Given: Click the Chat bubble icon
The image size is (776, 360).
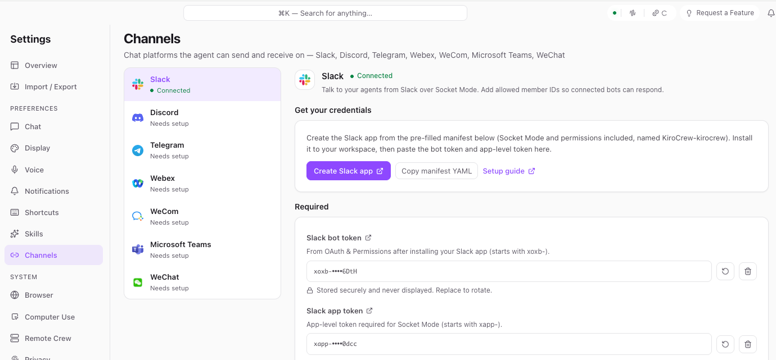Looking at the screenshot, I should pyautogui.click(x=15, y=126).
